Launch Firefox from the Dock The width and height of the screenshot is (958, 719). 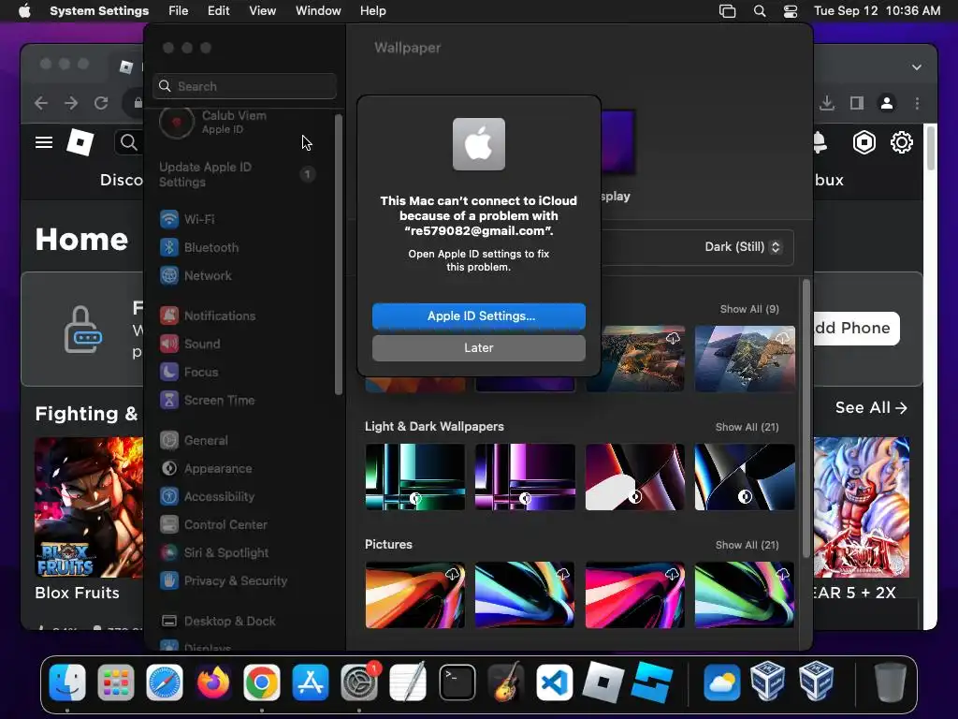(213, 682)
